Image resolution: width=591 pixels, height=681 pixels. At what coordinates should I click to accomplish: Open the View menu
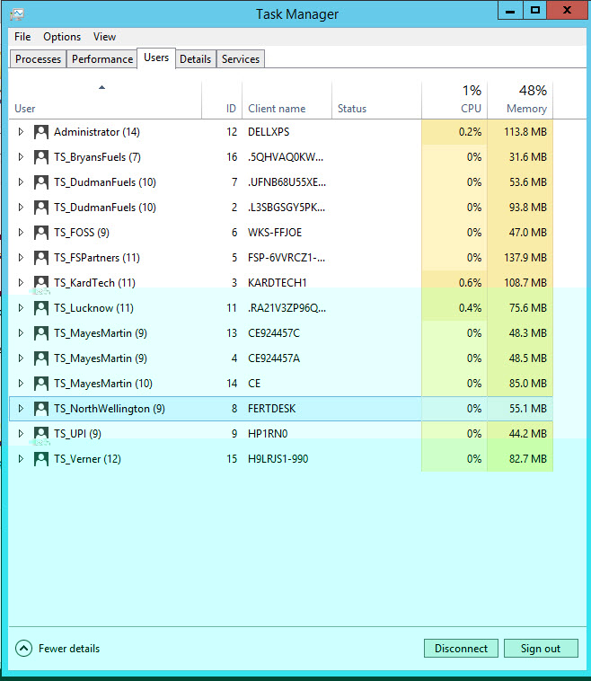[x=104, y=37]
